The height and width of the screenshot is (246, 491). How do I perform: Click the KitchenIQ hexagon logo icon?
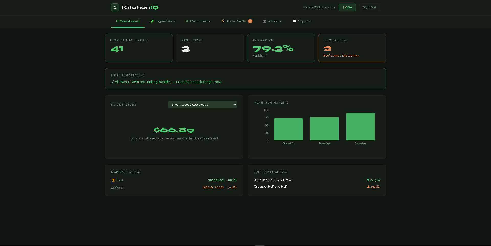(x=115, y=7)
